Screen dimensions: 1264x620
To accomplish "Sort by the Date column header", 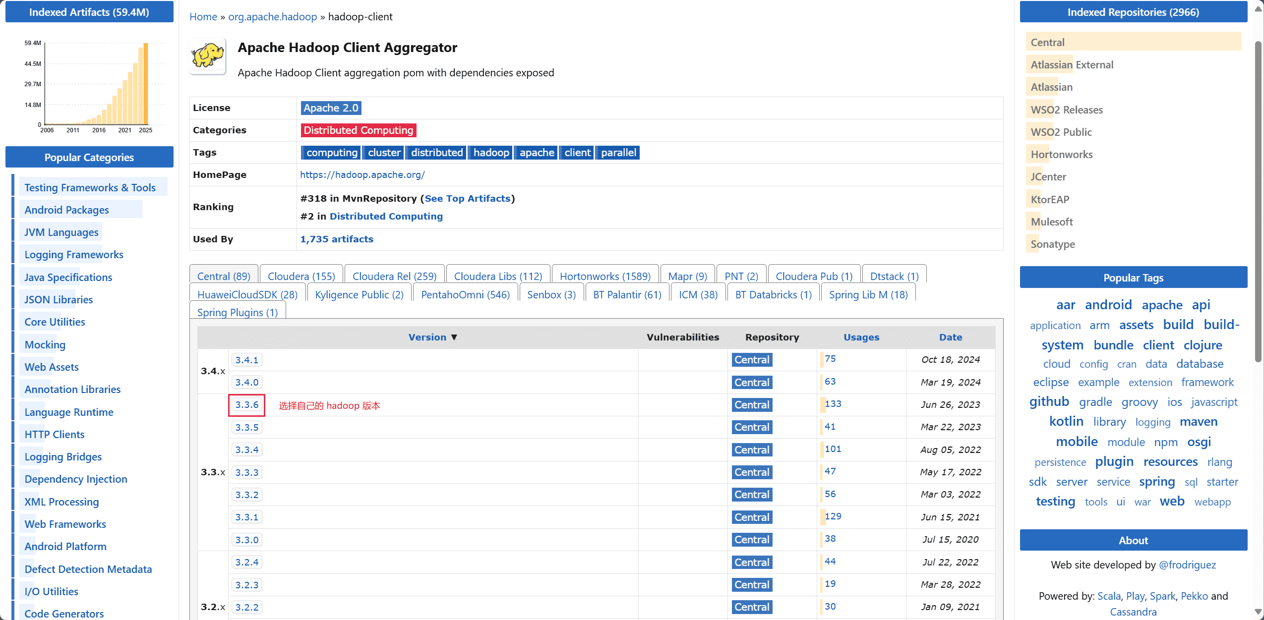I will (x=950, y=337).
